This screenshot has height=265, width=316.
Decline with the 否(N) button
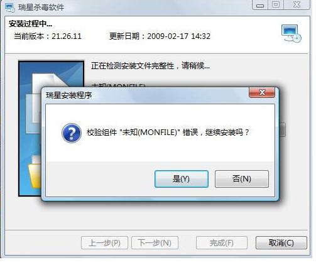pyautogui.click(x=242, y=179)
